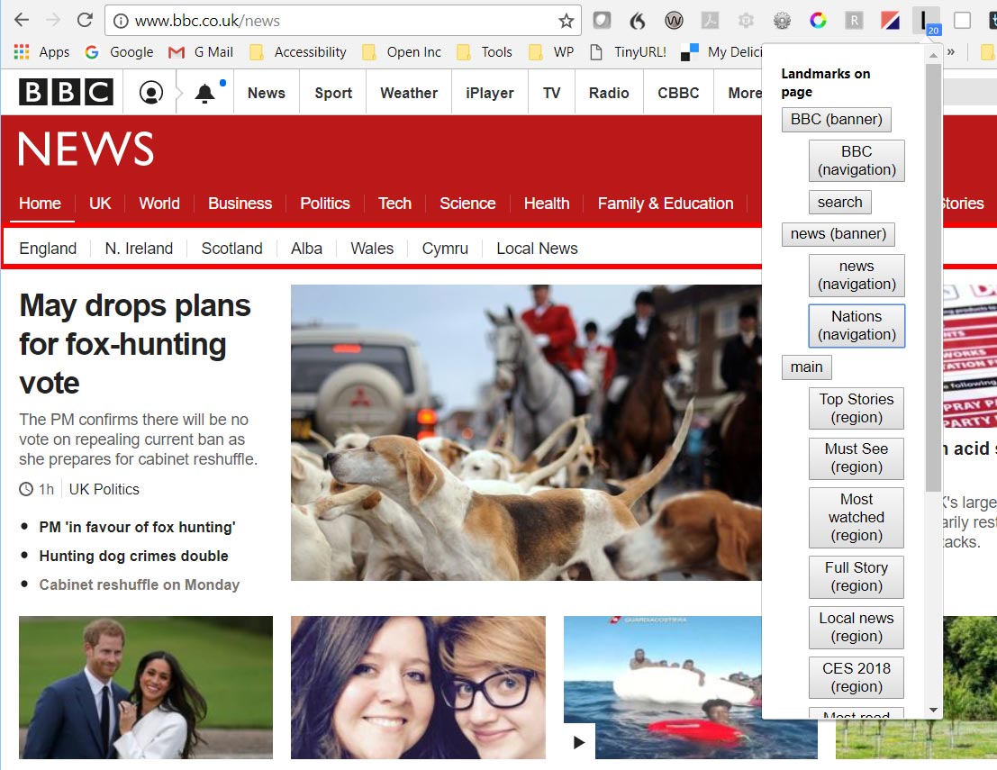Open the G Mail bookmark
This screenshot has height=770, width=997.
pos(201,52)
